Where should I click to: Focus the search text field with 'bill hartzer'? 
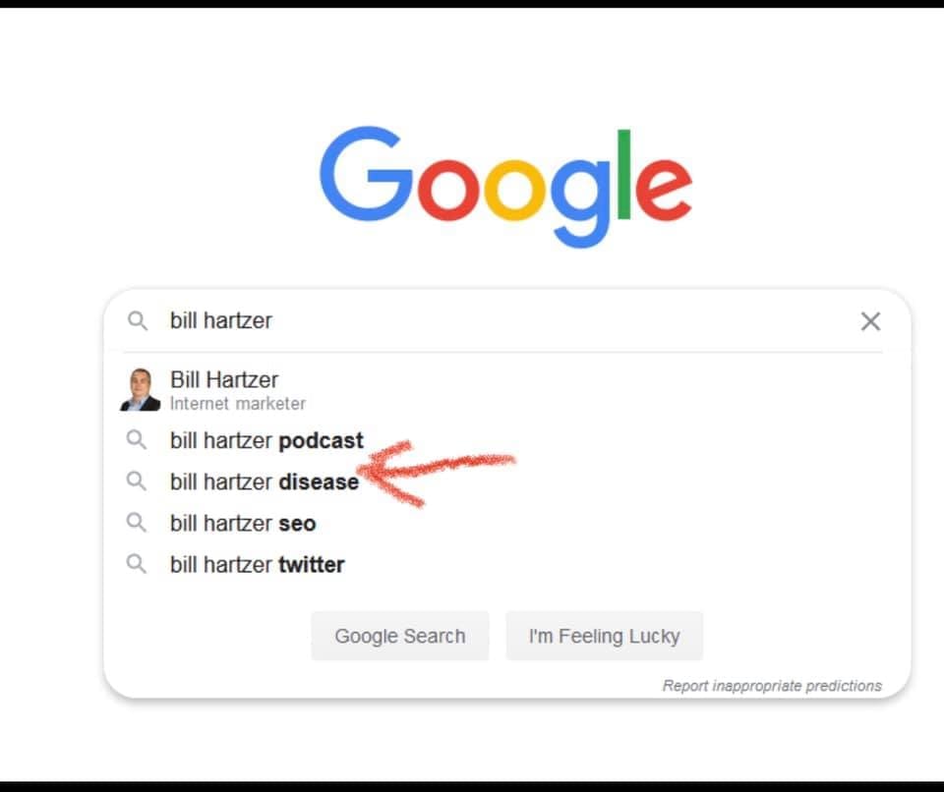pos(505,320)
